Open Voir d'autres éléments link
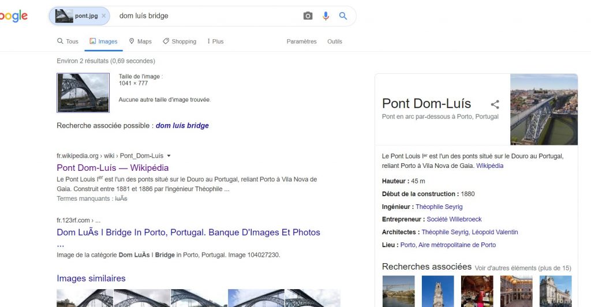Screen dimensions: 591x307 tap(522, 268)
